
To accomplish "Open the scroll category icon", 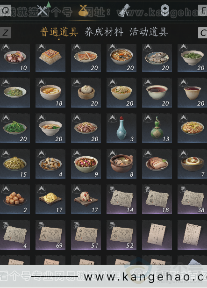I will tap(124, 10).
